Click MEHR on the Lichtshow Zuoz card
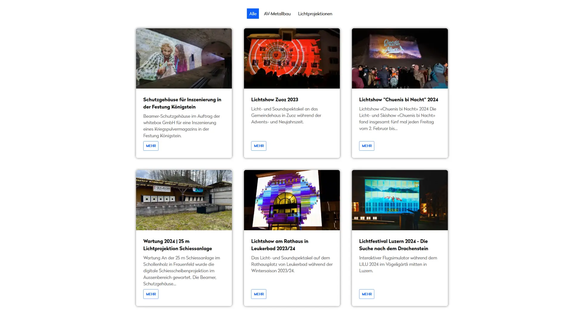Screen dimensions: 572x321 click(259, 146)
